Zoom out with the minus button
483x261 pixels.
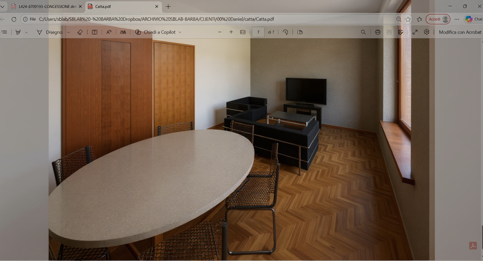(220, 32)
